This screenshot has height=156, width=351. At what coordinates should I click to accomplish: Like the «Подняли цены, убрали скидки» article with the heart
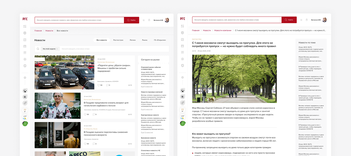point(99,85)
